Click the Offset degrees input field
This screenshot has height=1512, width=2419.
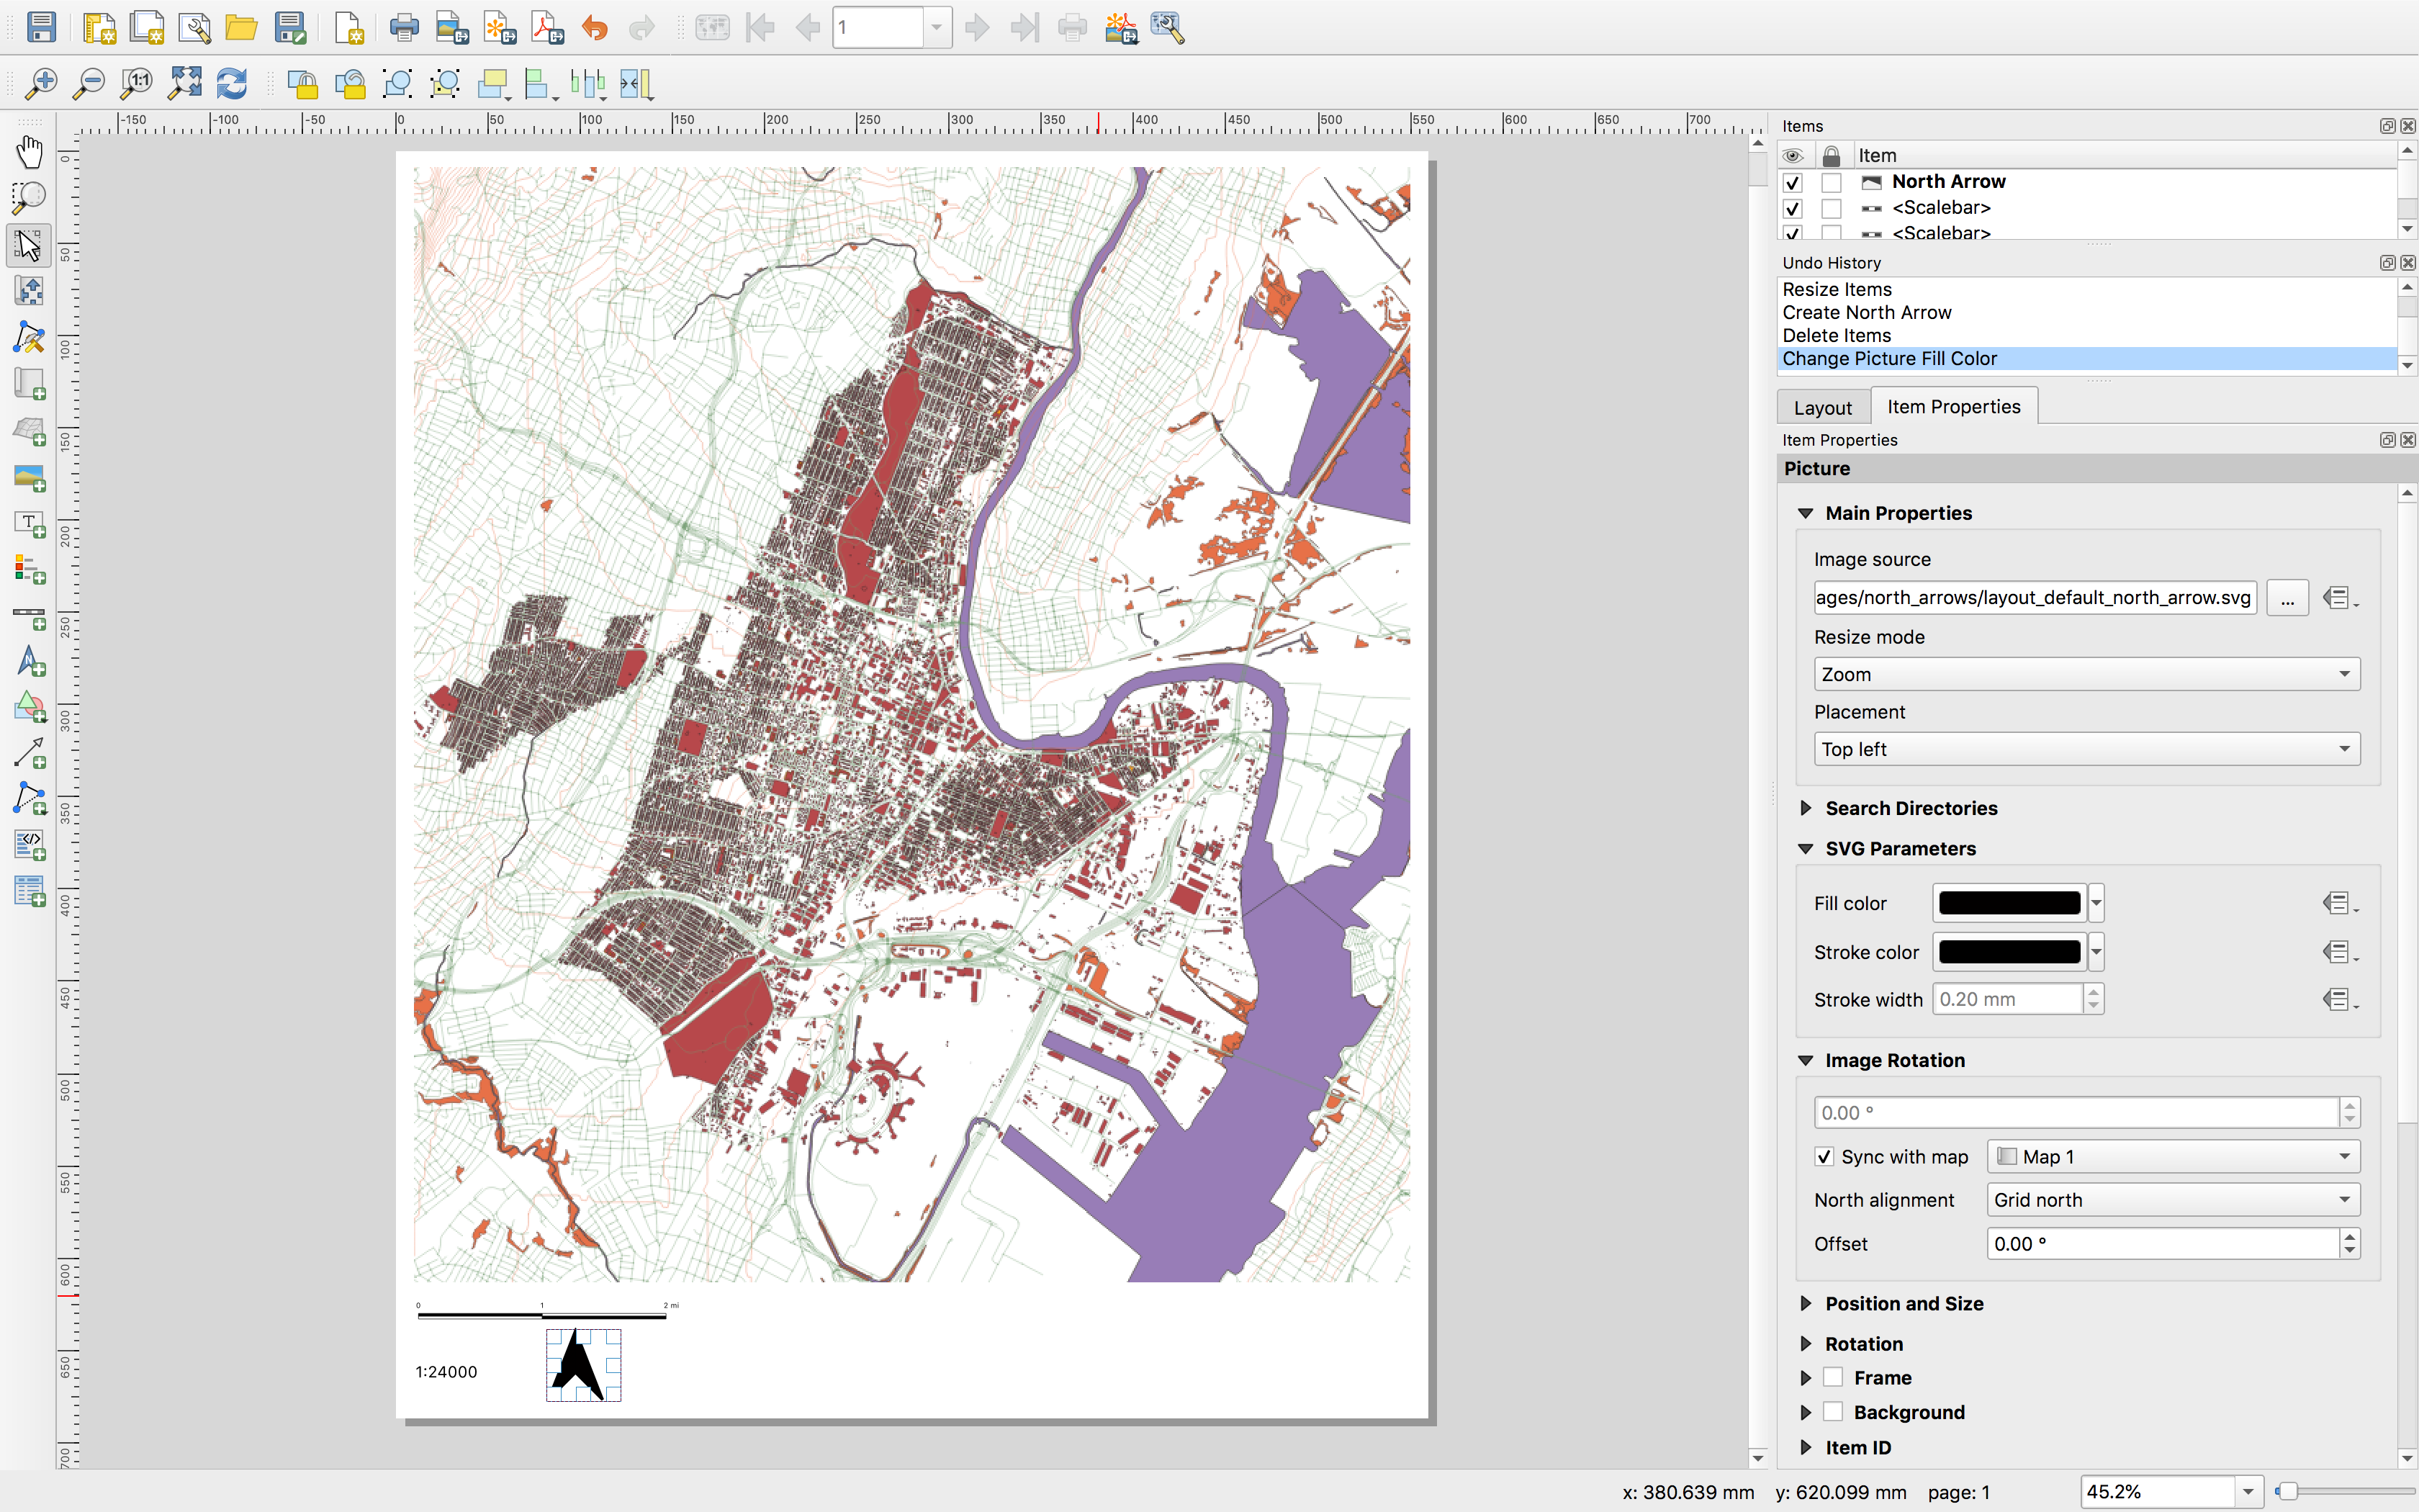pos(2161,1244)
